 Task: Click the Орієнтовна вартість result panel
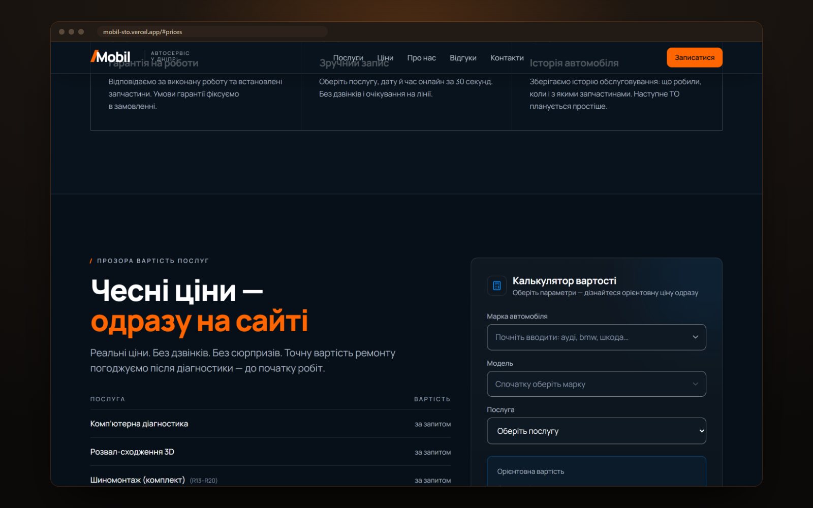pyautogui.click(x=596, y=471)
